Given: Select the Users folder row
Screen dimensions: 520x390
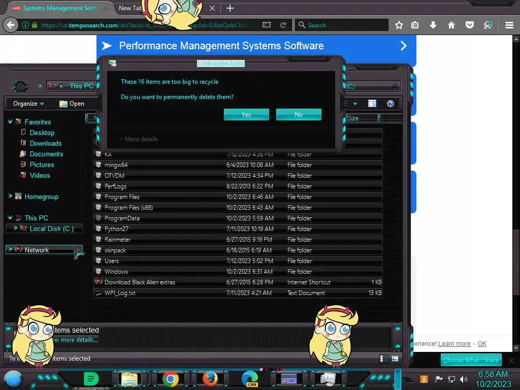Looking at the screenshot, I should [238, 261].
